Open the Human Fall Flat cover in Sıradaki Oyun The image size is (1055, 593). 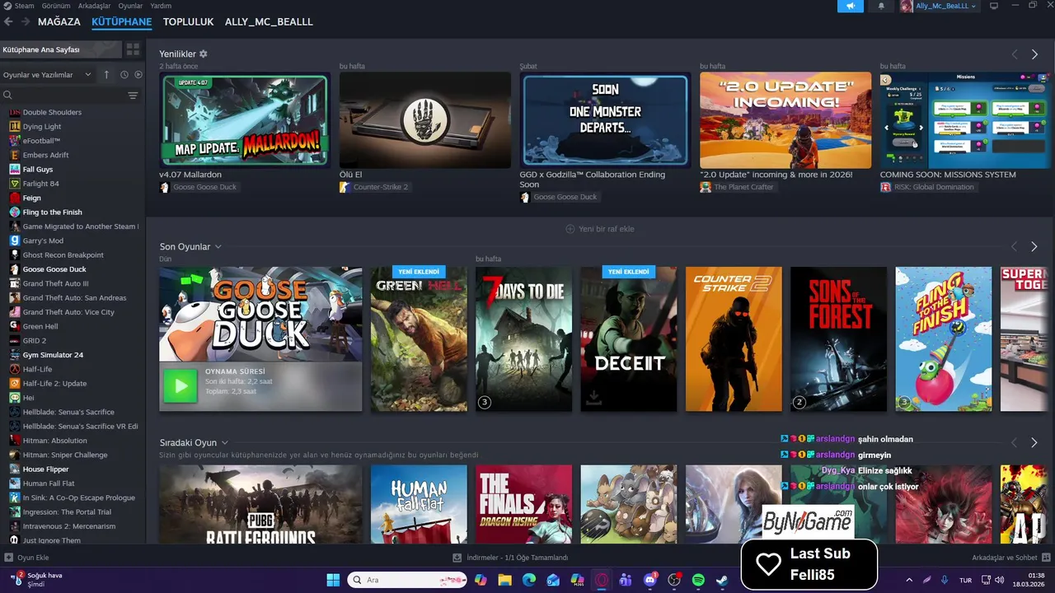(x=419, y=504)
